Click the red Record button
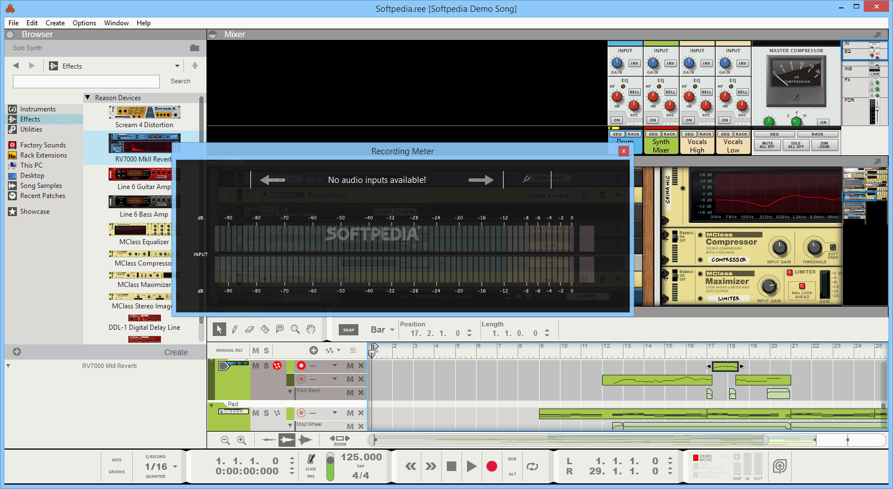The image size is (893, 489). tap(492, 466)
